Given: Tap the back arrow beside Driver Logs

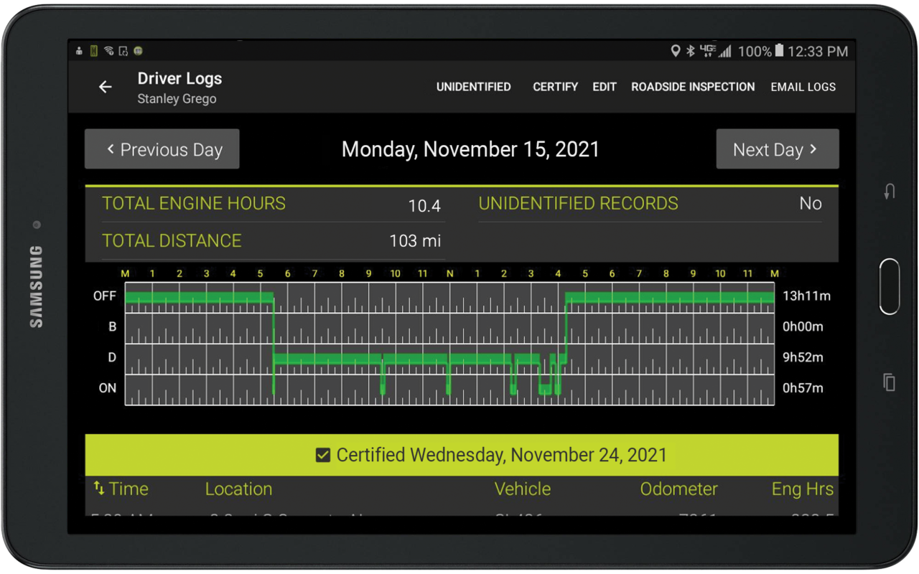Looking at the screenshot, I should (x=106, y=87).
